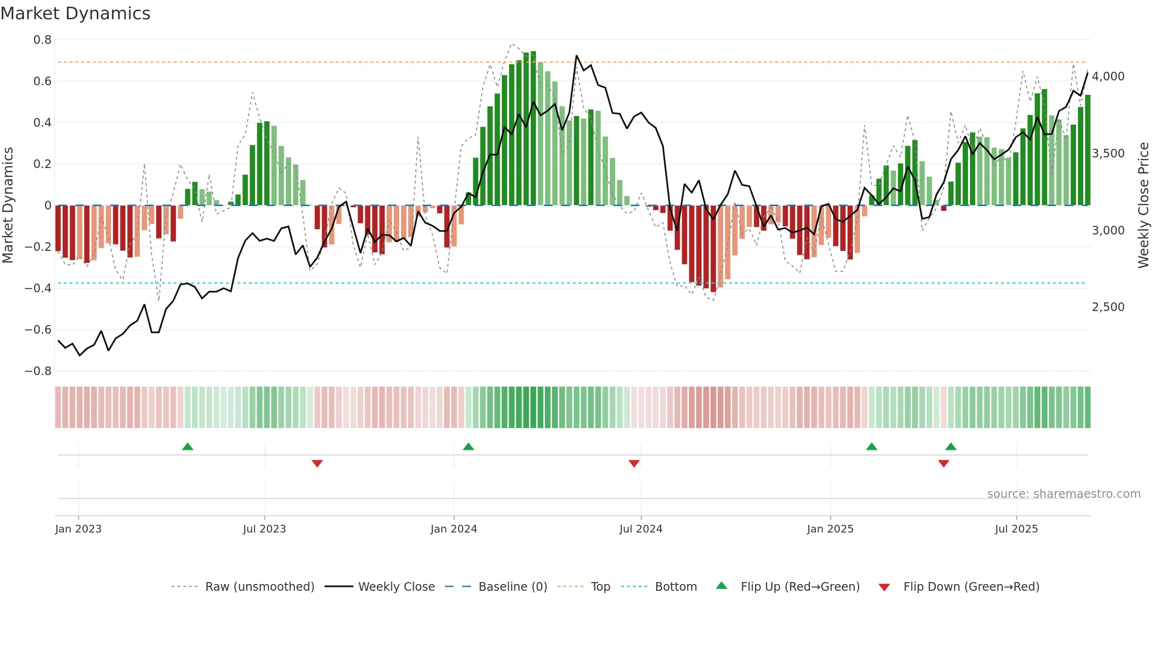Click the green flip-up marker near January 2024
Image resolution: width=1157 pixels, height=650 pixels.
(468, 446)
